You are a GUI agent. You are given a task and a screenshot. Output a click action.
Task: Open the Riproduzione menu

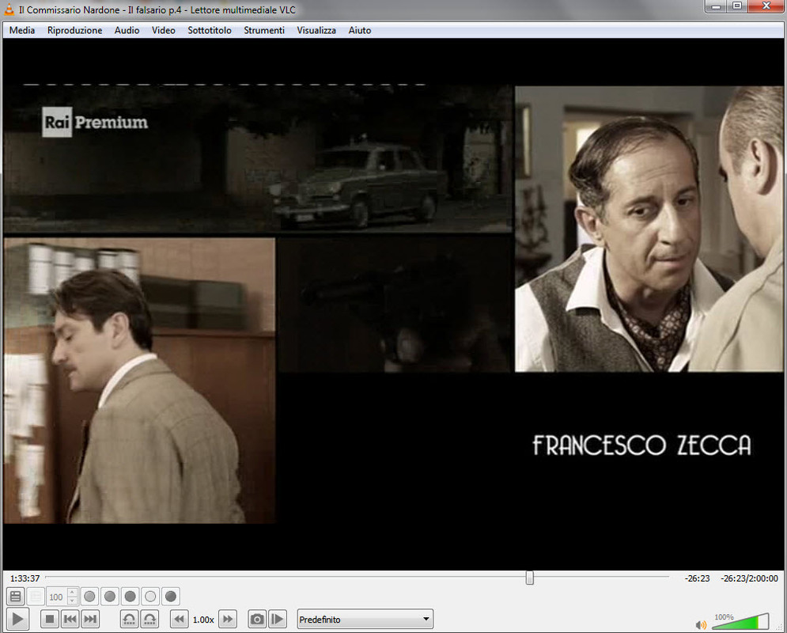click(75, 30)
